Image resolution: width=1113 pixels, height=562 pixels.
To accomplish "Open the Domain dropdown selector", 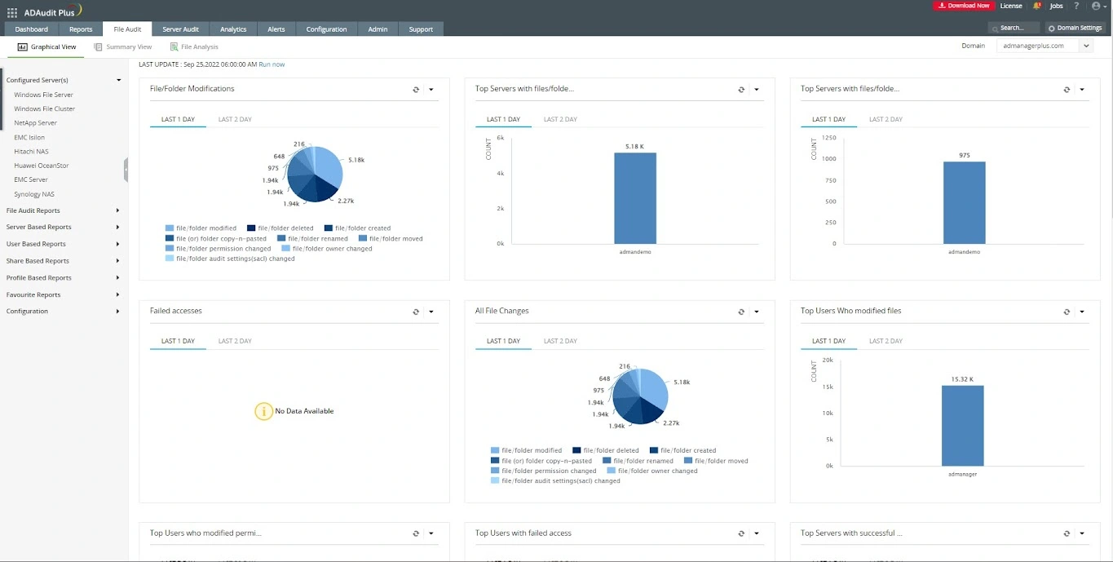I will 1044,46.
